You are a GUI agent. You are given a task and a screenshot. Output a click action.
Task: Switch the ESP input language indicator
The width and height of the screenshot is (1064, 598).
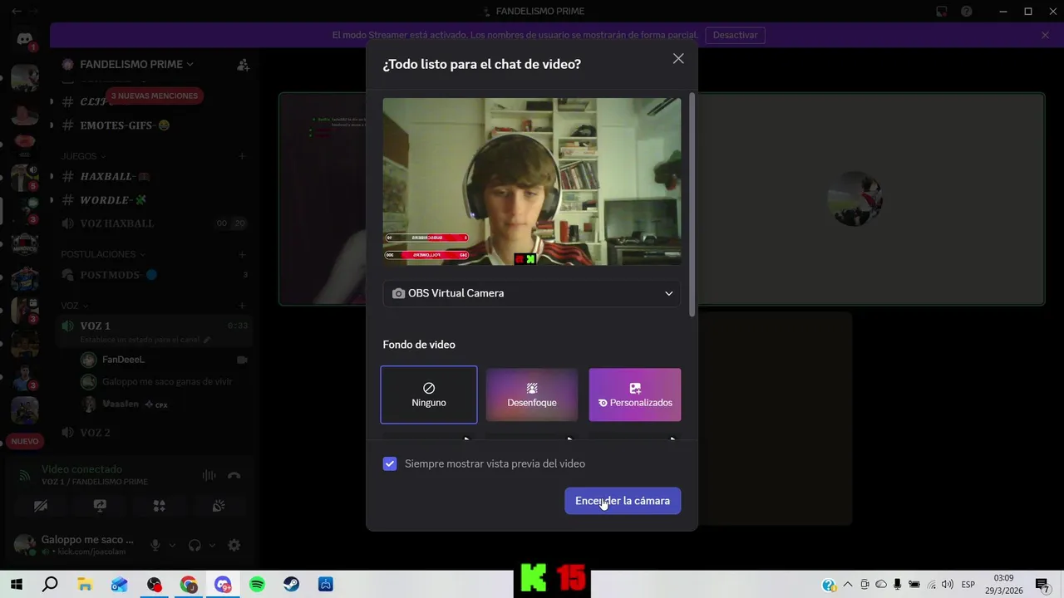pyautogui.click(x=968, y=584)
